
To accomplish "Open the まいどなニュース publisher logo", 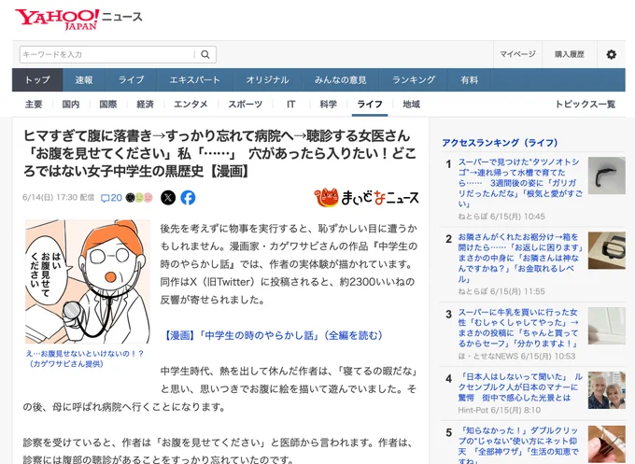I will 366,197.
